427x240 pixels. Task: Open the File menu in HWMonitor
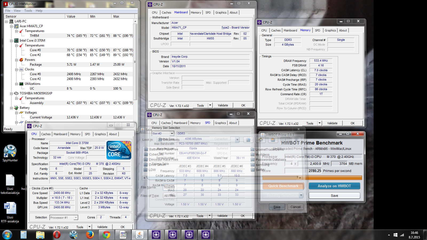click(8, 11)
